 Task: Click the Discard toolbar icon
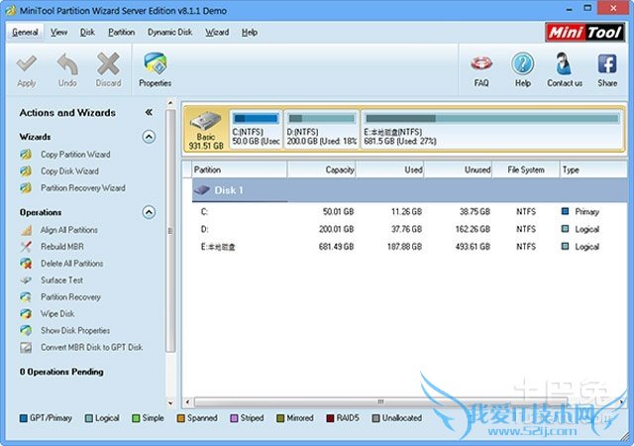pyautogui.click(x=108, y=66)
